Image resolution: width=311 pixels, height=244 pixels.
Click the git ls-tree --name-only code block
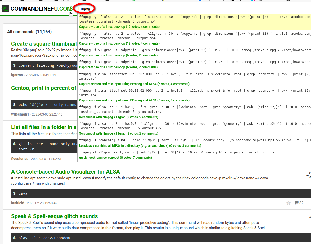click(x=44, y=146)
